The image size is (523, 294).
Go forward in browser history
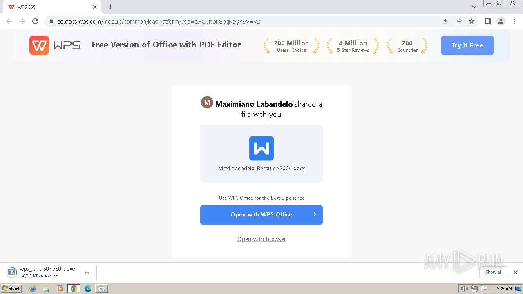(x=22, y=21)
